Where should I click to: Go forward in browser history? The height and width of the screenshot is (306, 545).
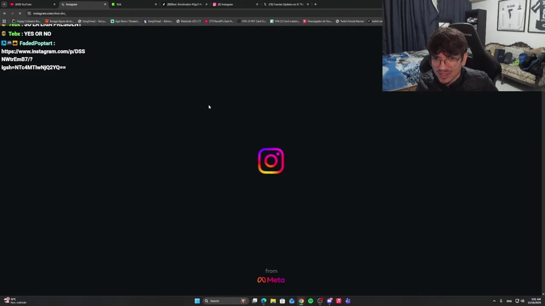[12, 13]
